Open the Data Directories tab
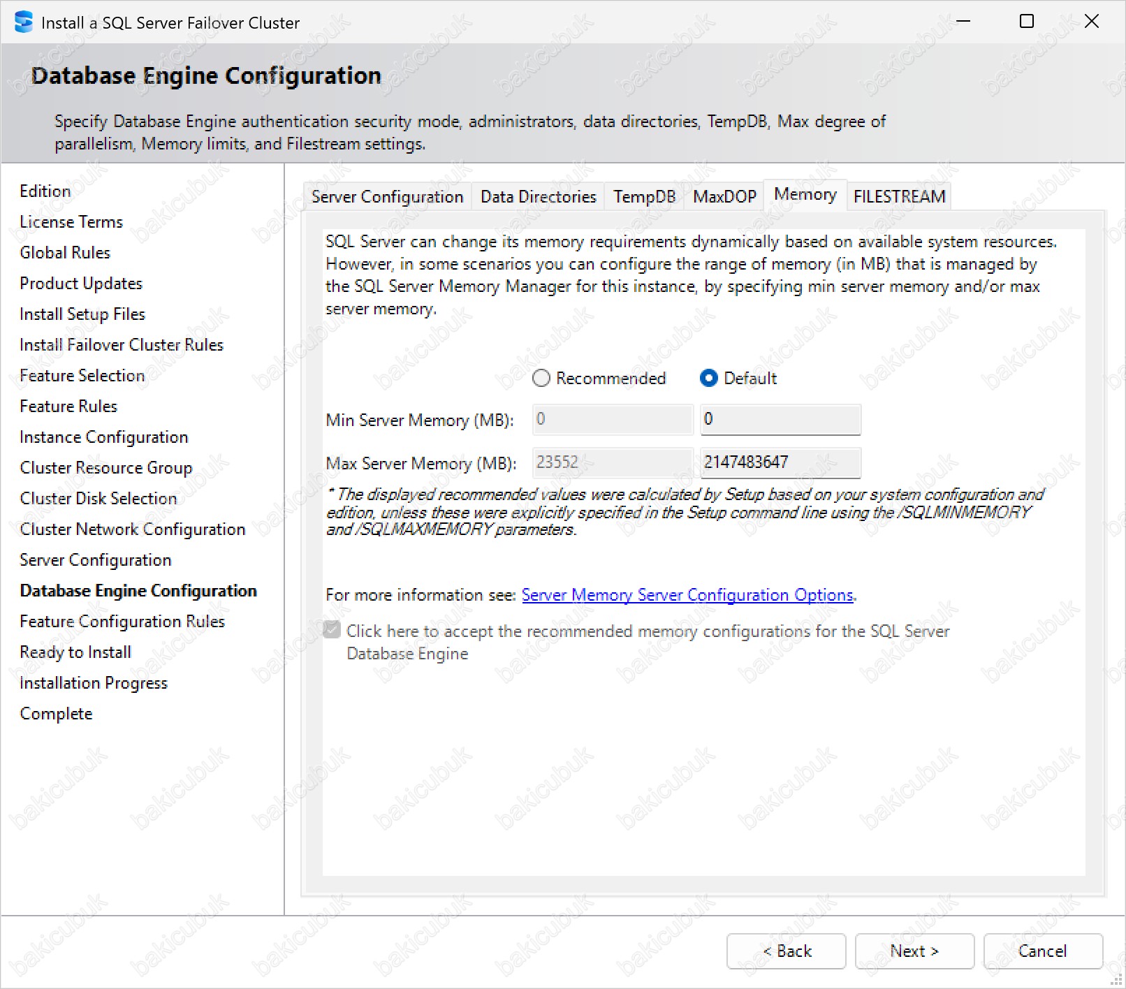Screen dimensions: 1126x989 pos(538,197)
